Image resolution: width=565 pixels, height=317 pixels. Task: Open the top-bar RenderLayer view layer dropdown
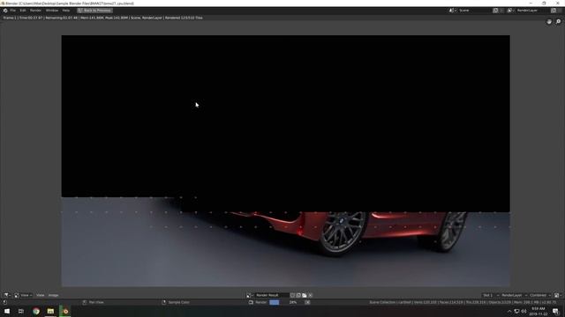pyautogui.click(x=510, y=11)
